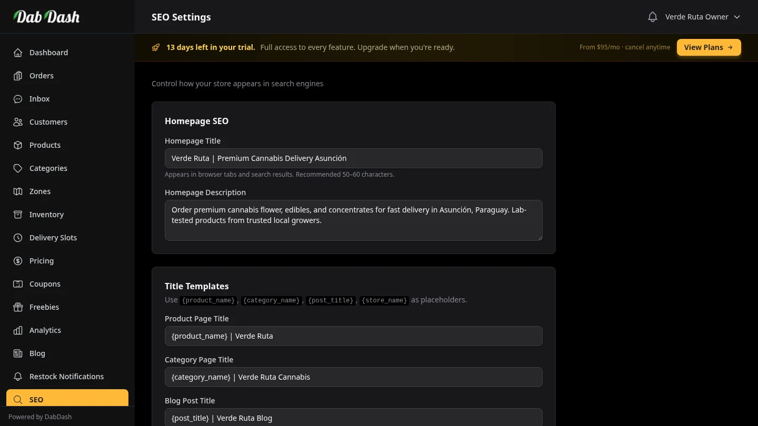Click the View Plans button
The height and width of the screenshot is (426, 758).
709,47
